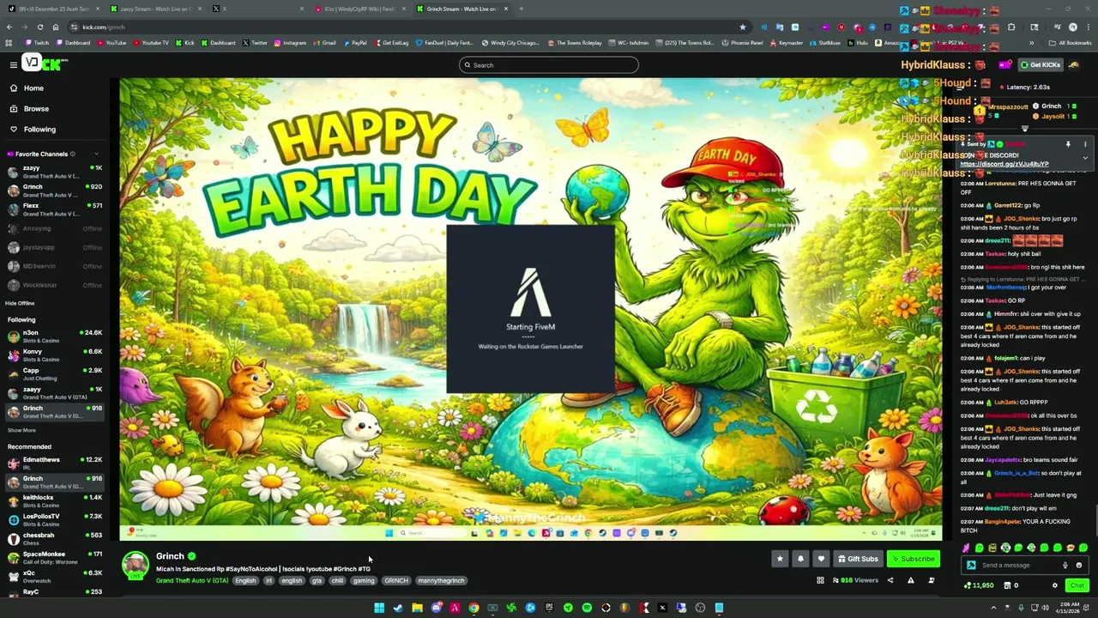Expand the pinned Discord message chevron
The height and width of the screenshot is (618, 1098).
(1085, 158)
